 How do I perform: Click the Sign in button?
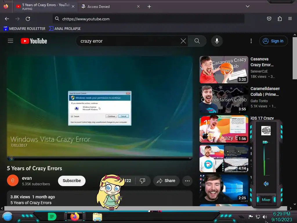(x=274, y=41)
